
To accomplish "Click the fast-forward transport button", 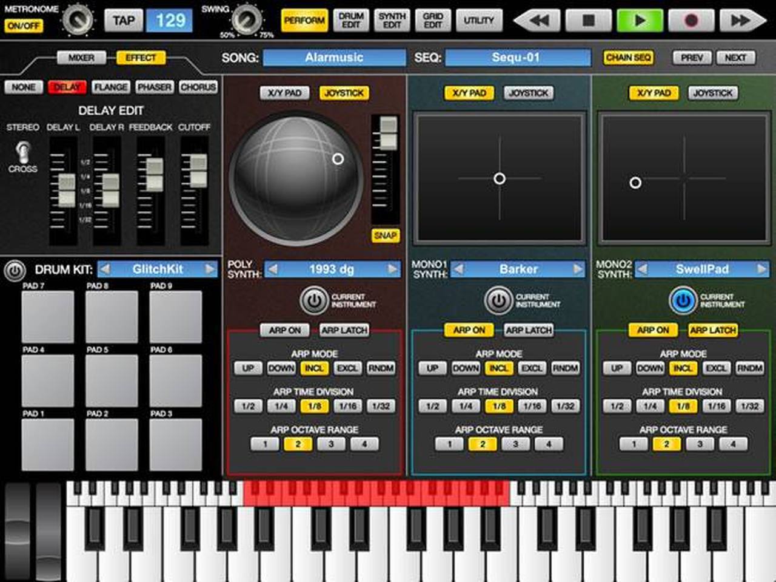I will 741,21.
